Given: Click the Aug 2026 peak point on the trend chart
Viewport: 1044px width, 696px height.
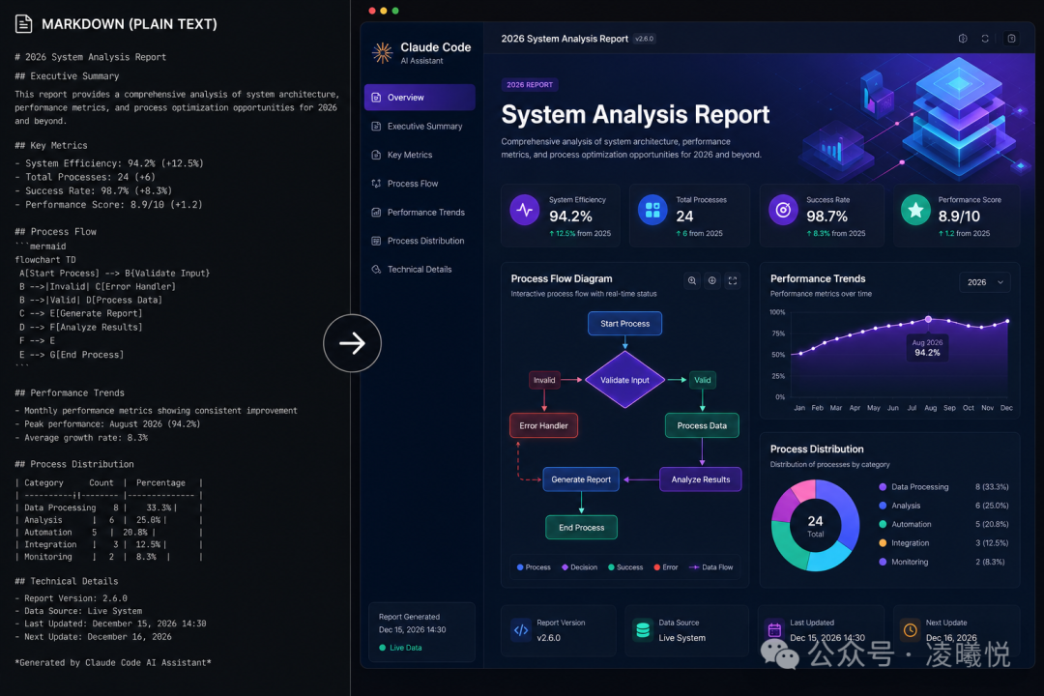Looking at the screenshot, I should point(928,320).
